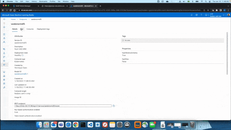Screen dimensions: 231x130
Task: Open Microsoft Teams from the Dock
Action: [61, 125]
